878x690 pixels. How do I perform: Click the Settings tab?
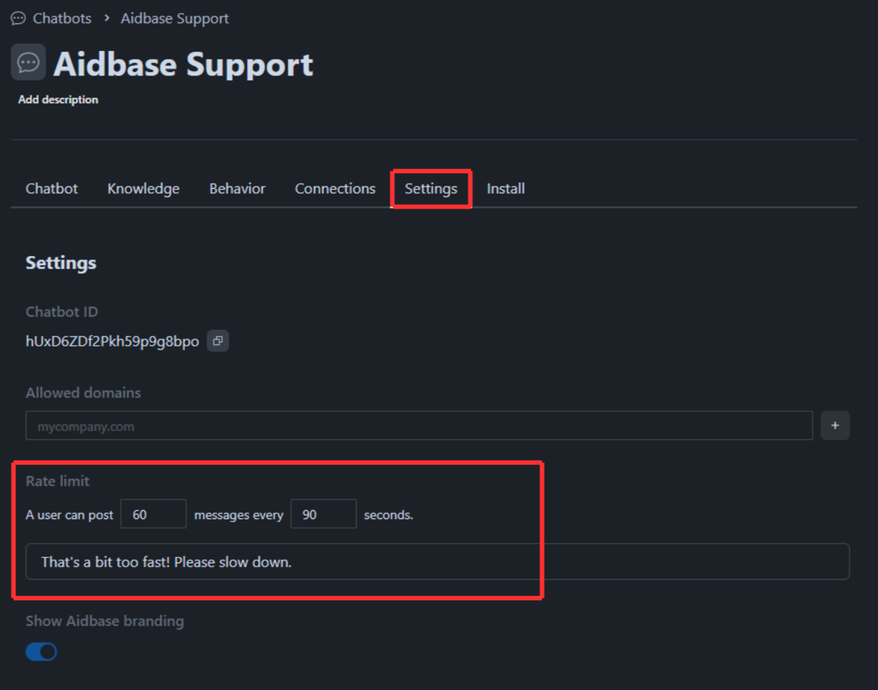[x=431, y=189]
